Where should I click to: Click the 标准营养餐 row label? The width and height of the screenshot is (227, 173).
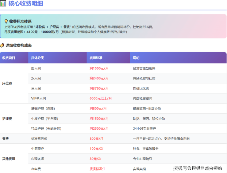tap(39, 139)
